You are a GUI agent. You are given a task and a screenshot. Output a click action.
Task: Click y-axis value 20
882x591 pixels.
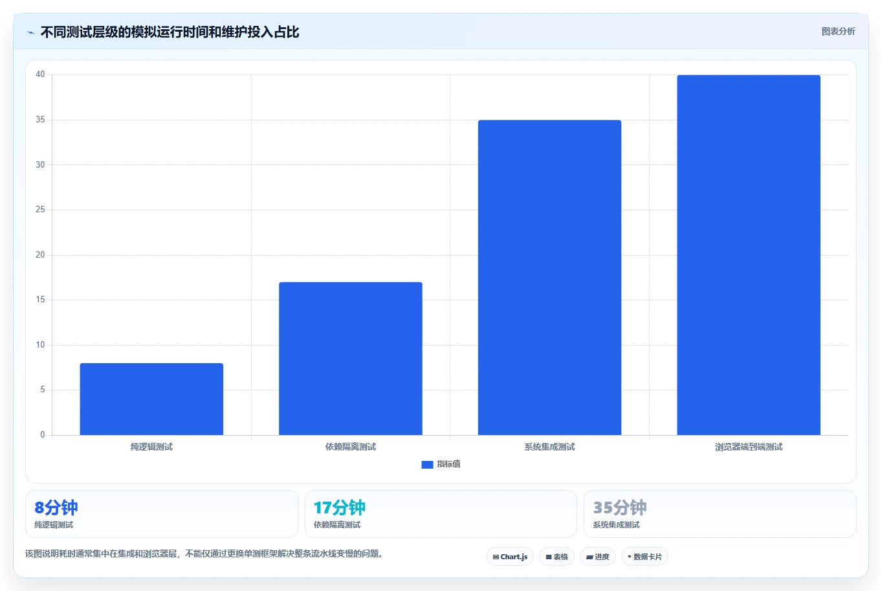pyautogui.click(x=40, y=254)
